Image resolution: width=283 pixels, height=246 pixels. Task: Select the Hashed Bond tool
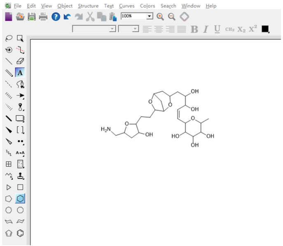click(9, 96)
